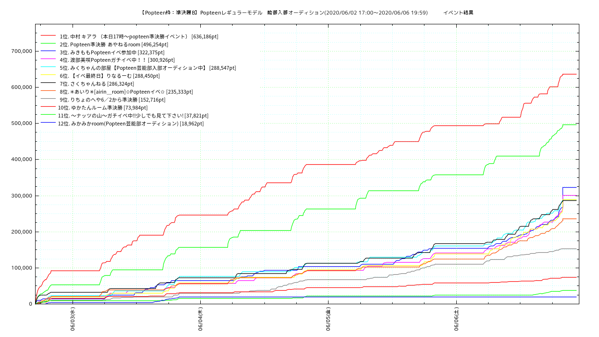The height and width of the screenshot is (337, 599).
Task: Select legend entry 8位 あいり airin__room
Action: (x=126, y=92)
